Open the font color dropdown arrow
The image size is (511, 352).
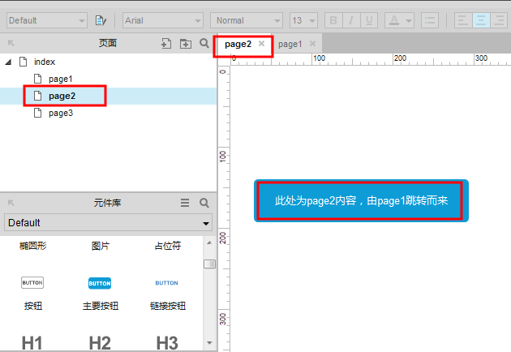point(409,21)
